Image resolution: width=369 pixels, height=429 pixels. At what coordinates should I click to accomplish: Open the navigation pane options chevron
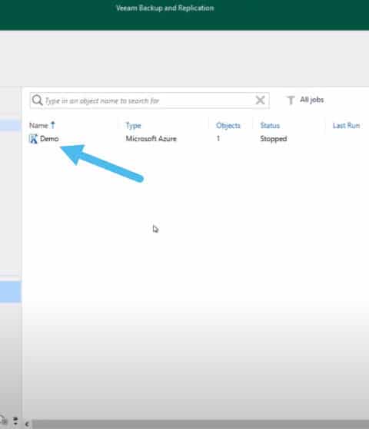click(x=15, y=421)
